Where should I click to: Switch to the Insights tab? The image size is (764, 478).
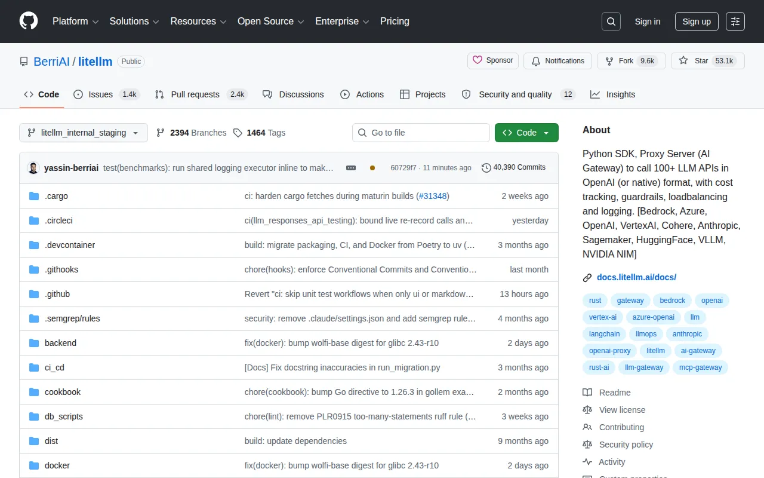pos(613,94)
